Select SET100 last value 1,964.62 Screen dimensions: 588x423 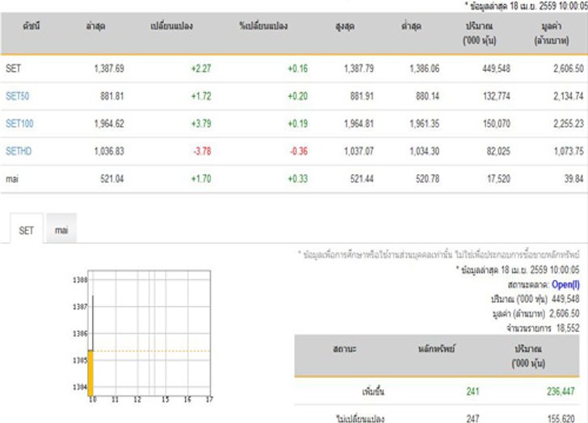[109, 124]
